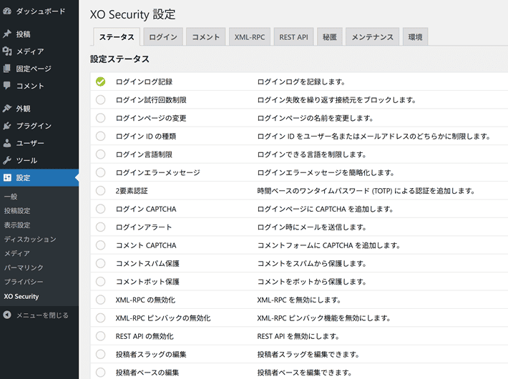Viewport: 508px width, 379px height.
Task: Open the 一般 settings submenu
Action: coord(11,197)
